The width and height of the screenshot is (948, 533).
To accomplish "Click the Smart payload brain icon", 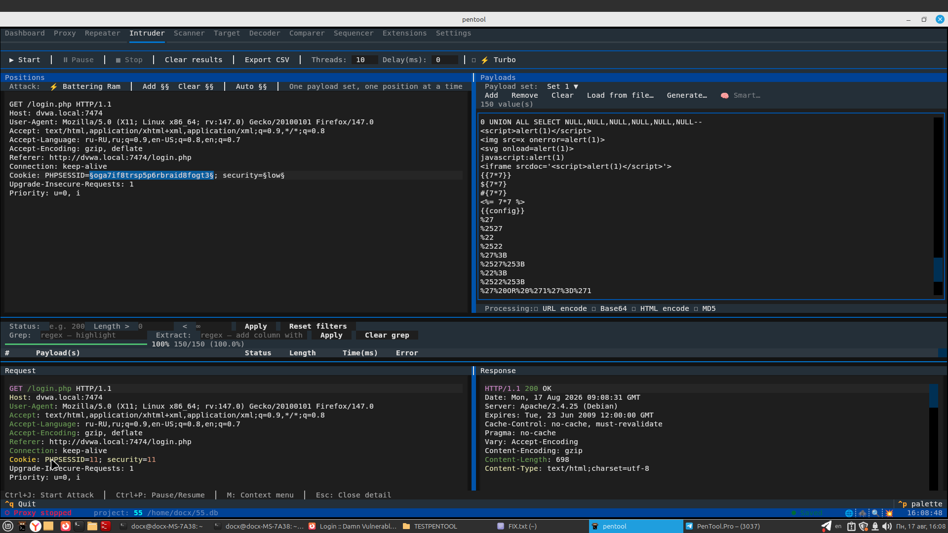I will [x=724, y=95].
